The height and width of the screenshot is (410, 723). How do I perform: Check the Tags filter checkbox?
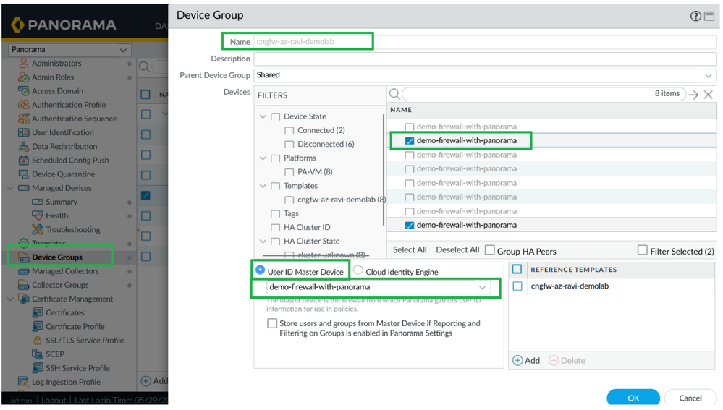click(275, 214)
